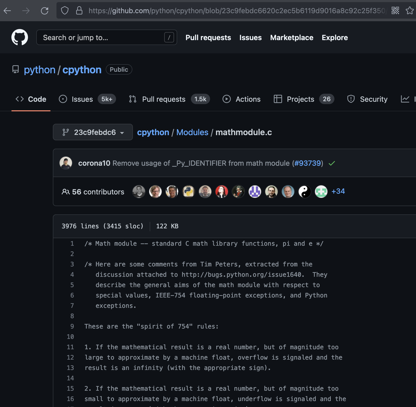Open the red-background contributor avatar
Screen dimensions: 416x407
tap(222, 192)
